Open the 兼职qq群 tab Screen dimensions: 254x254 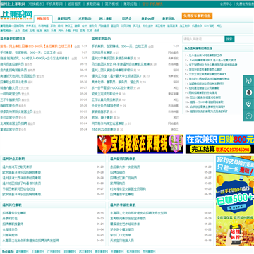pyautogui.click(x=147, y=18)
